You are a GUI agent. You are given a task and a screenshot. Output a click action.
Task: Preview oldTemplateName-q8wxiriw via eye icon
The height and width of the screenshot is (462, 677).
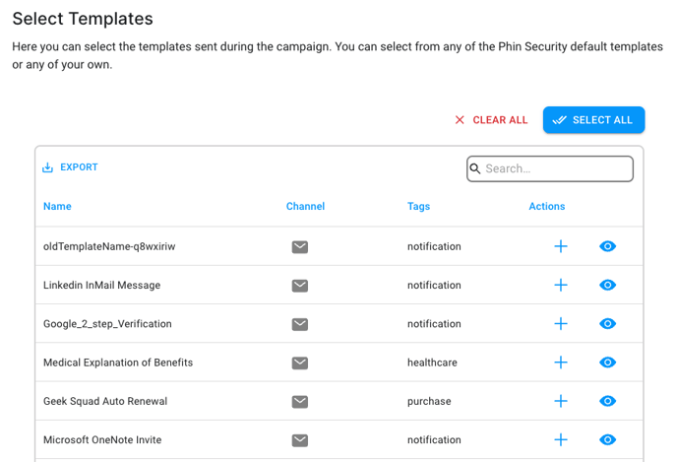pyautogui.click(x=607, y=246)
